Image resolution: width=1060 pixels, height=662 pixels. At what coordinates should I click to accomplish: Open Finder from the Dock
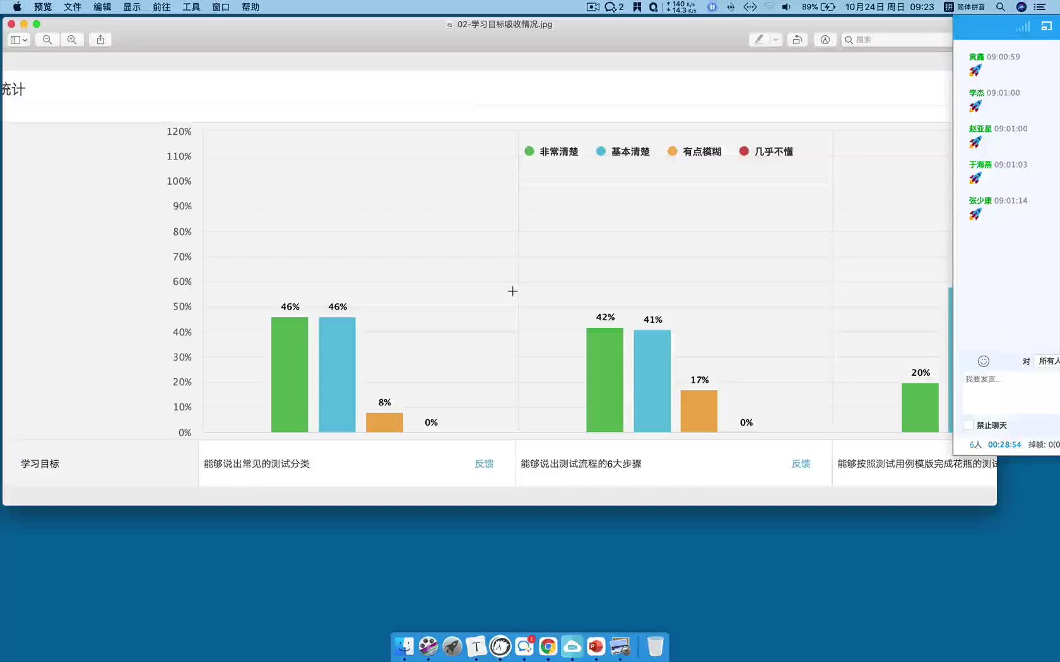pos(404,646)
